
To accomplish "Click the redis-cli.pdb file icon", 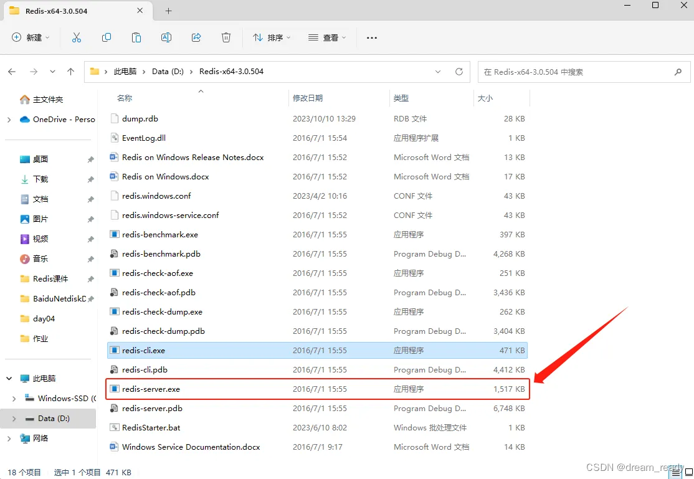I will [x=114, y=369].
